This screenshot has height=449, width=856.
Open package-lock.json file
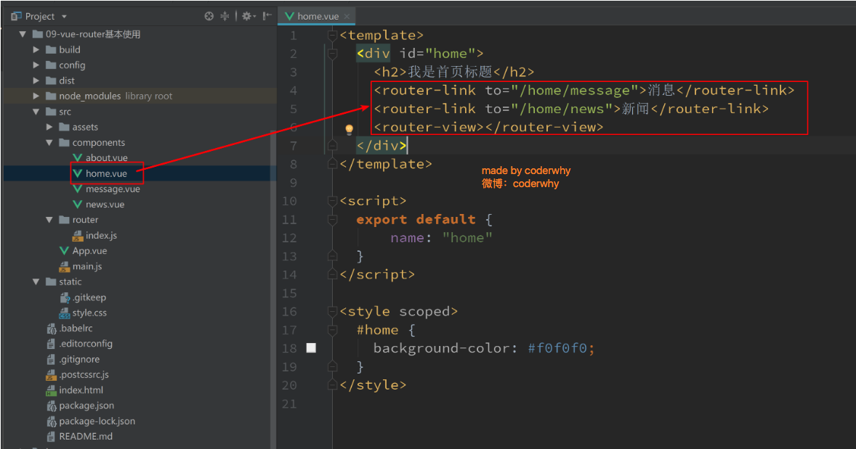[97, 421]
